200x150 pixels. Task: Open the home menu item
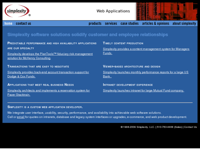click(x=8, y=23)
